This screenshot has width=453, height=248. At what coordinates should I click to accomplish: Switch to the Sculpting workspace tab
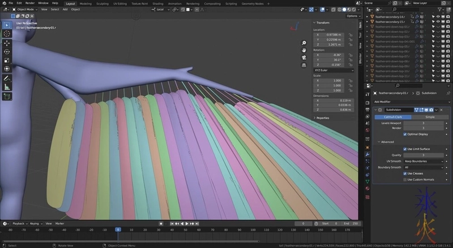[x=102, y=3]
